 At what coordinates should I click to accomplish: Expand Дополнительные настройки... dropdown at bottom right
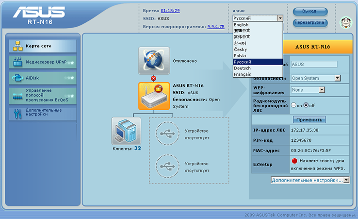pos(310,180)
